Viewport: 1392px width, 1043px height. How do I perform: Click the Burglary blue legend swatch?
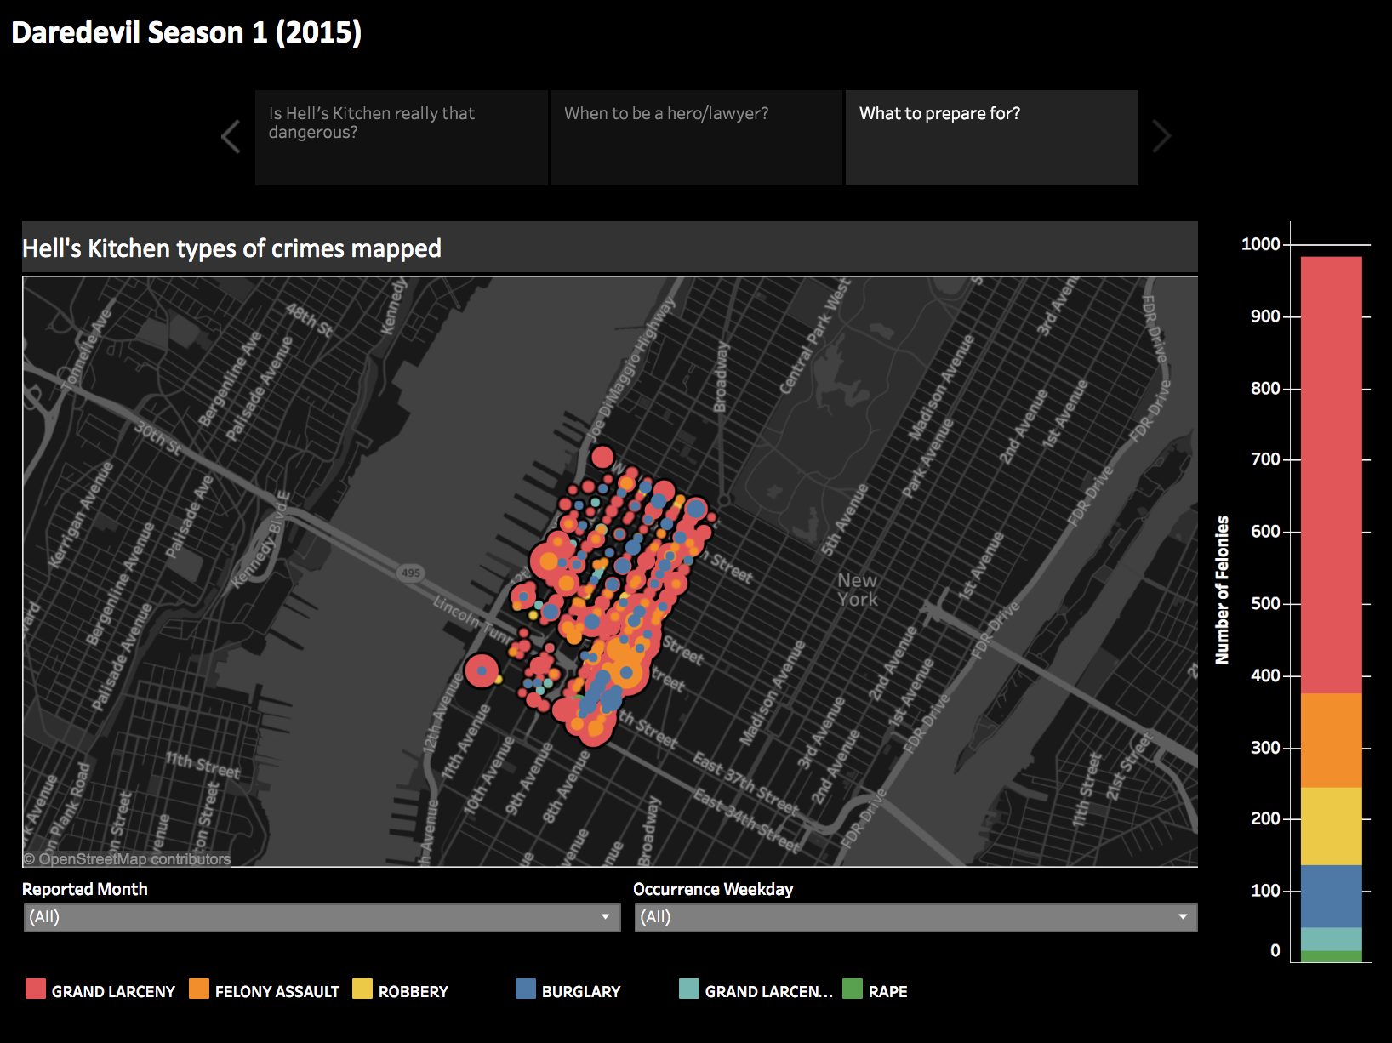[526, 989]
